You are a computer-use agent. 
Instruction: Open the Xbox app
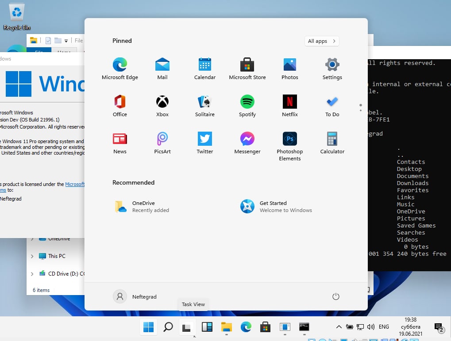pyautogui.click(x=162, y=106)
